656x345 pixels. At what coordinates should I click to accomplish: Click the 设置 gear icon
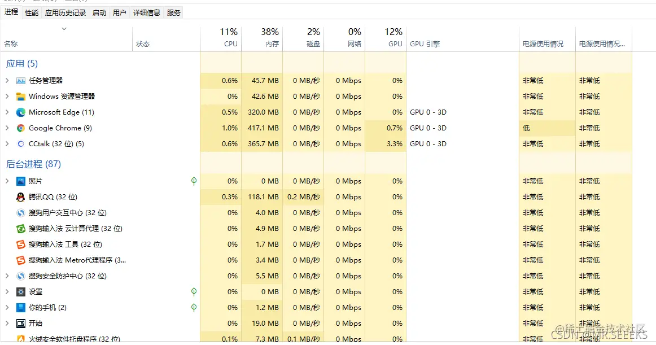[20, 292]
